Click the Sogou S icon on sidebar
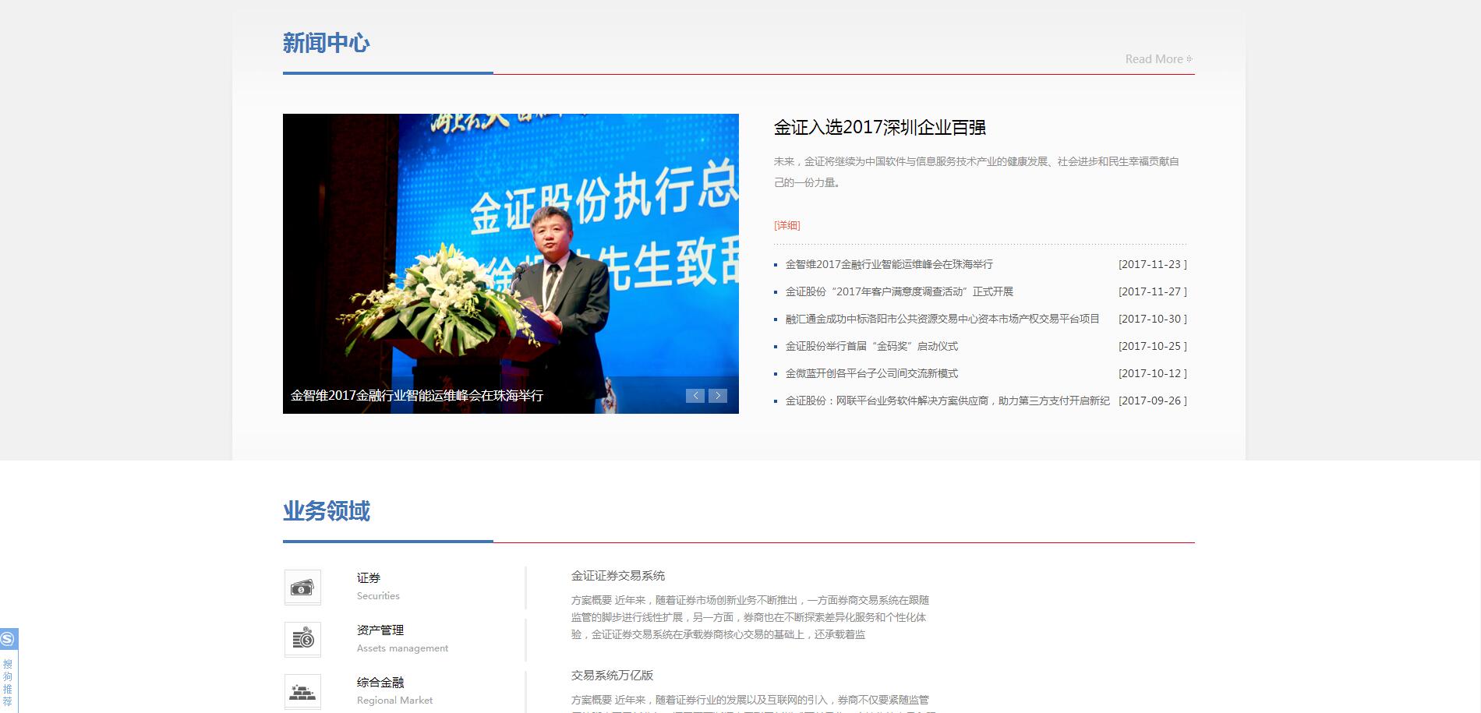 click(x=8, y=640)
